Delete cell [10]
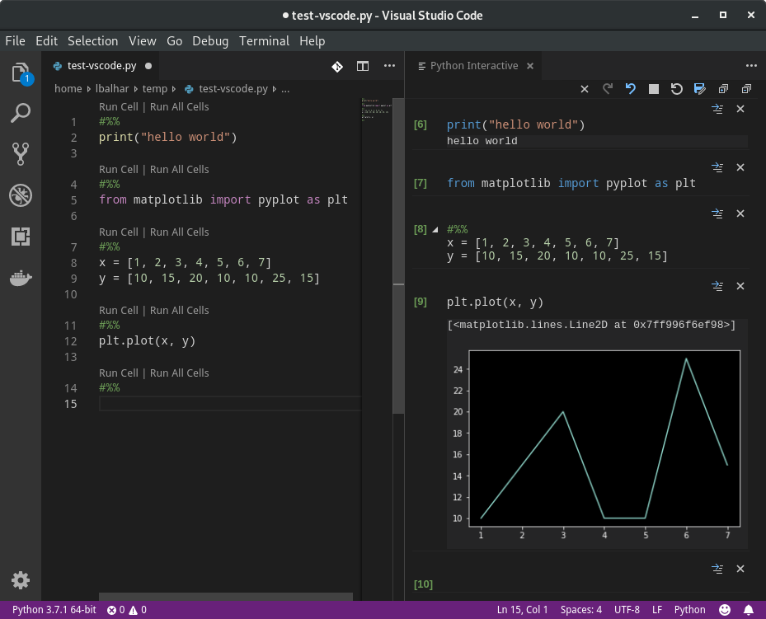This screenshot has height=619, width=766. (x=740, y=569)
